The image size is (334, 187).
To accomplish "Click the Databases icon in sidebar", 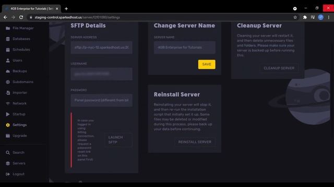I will (x=8, y=39).
